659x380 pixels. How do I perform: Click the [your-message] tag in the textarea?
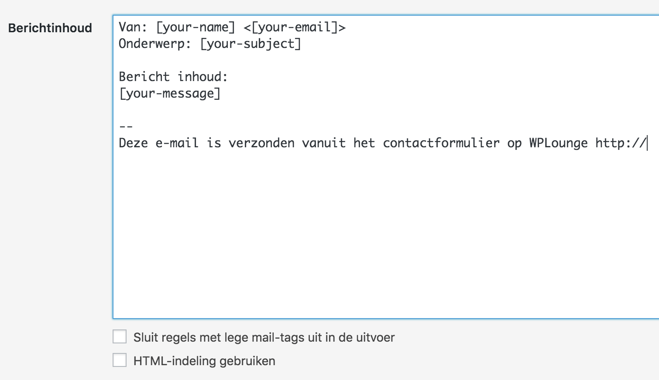click(170, 94)
